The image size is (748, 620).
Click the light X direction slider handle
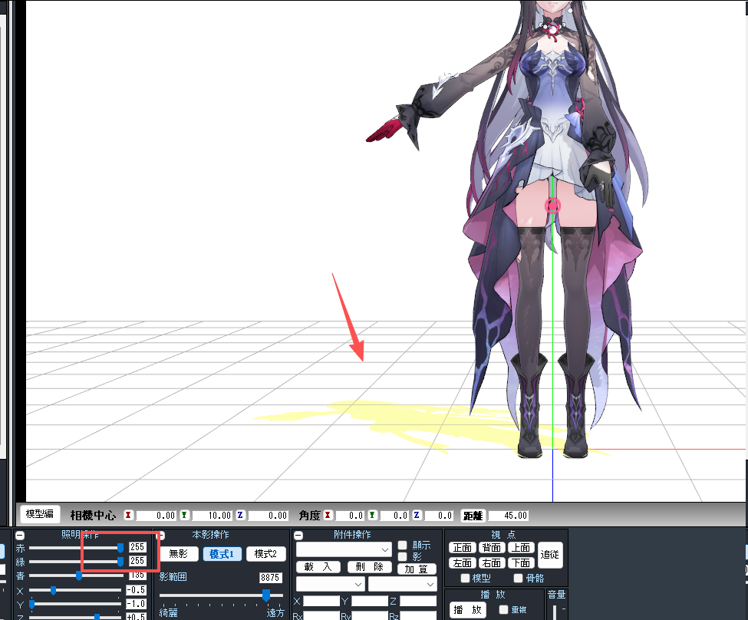54,590
